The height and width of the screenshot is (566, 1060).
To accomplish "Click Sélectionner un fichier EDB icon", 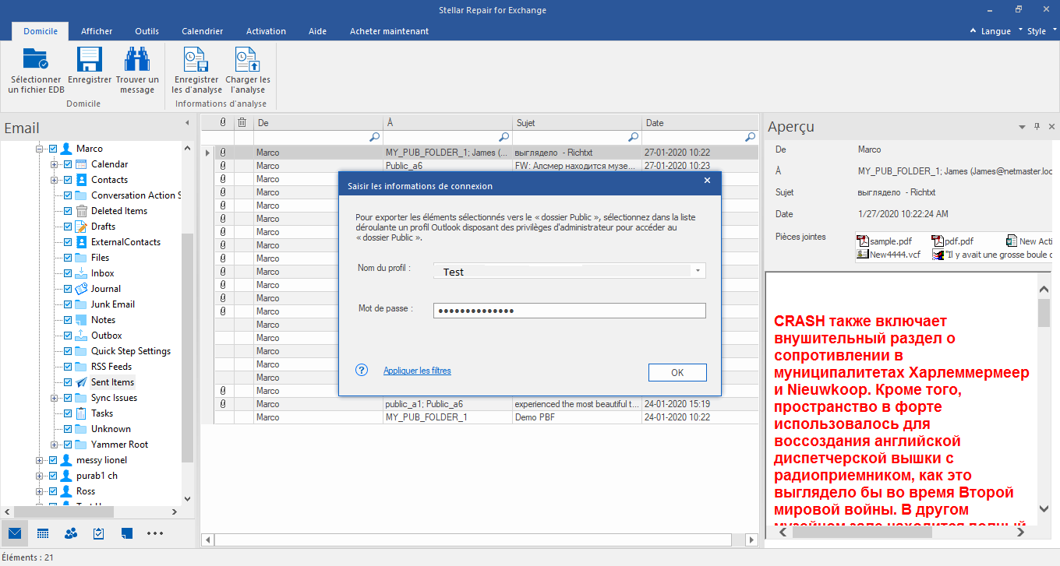I will pos(36,60).
